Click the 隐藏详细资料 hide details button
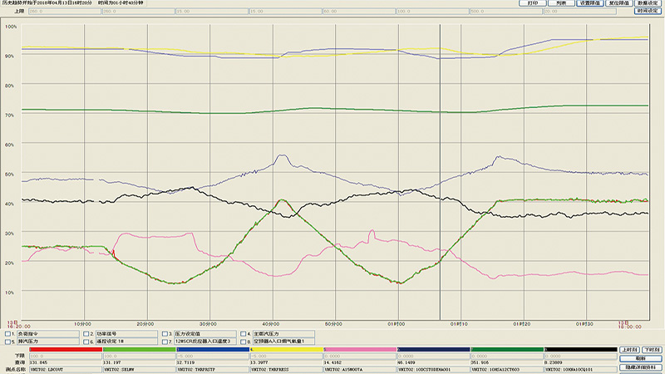The height and width of the screenshot is (374, 665). coord(640,367)
